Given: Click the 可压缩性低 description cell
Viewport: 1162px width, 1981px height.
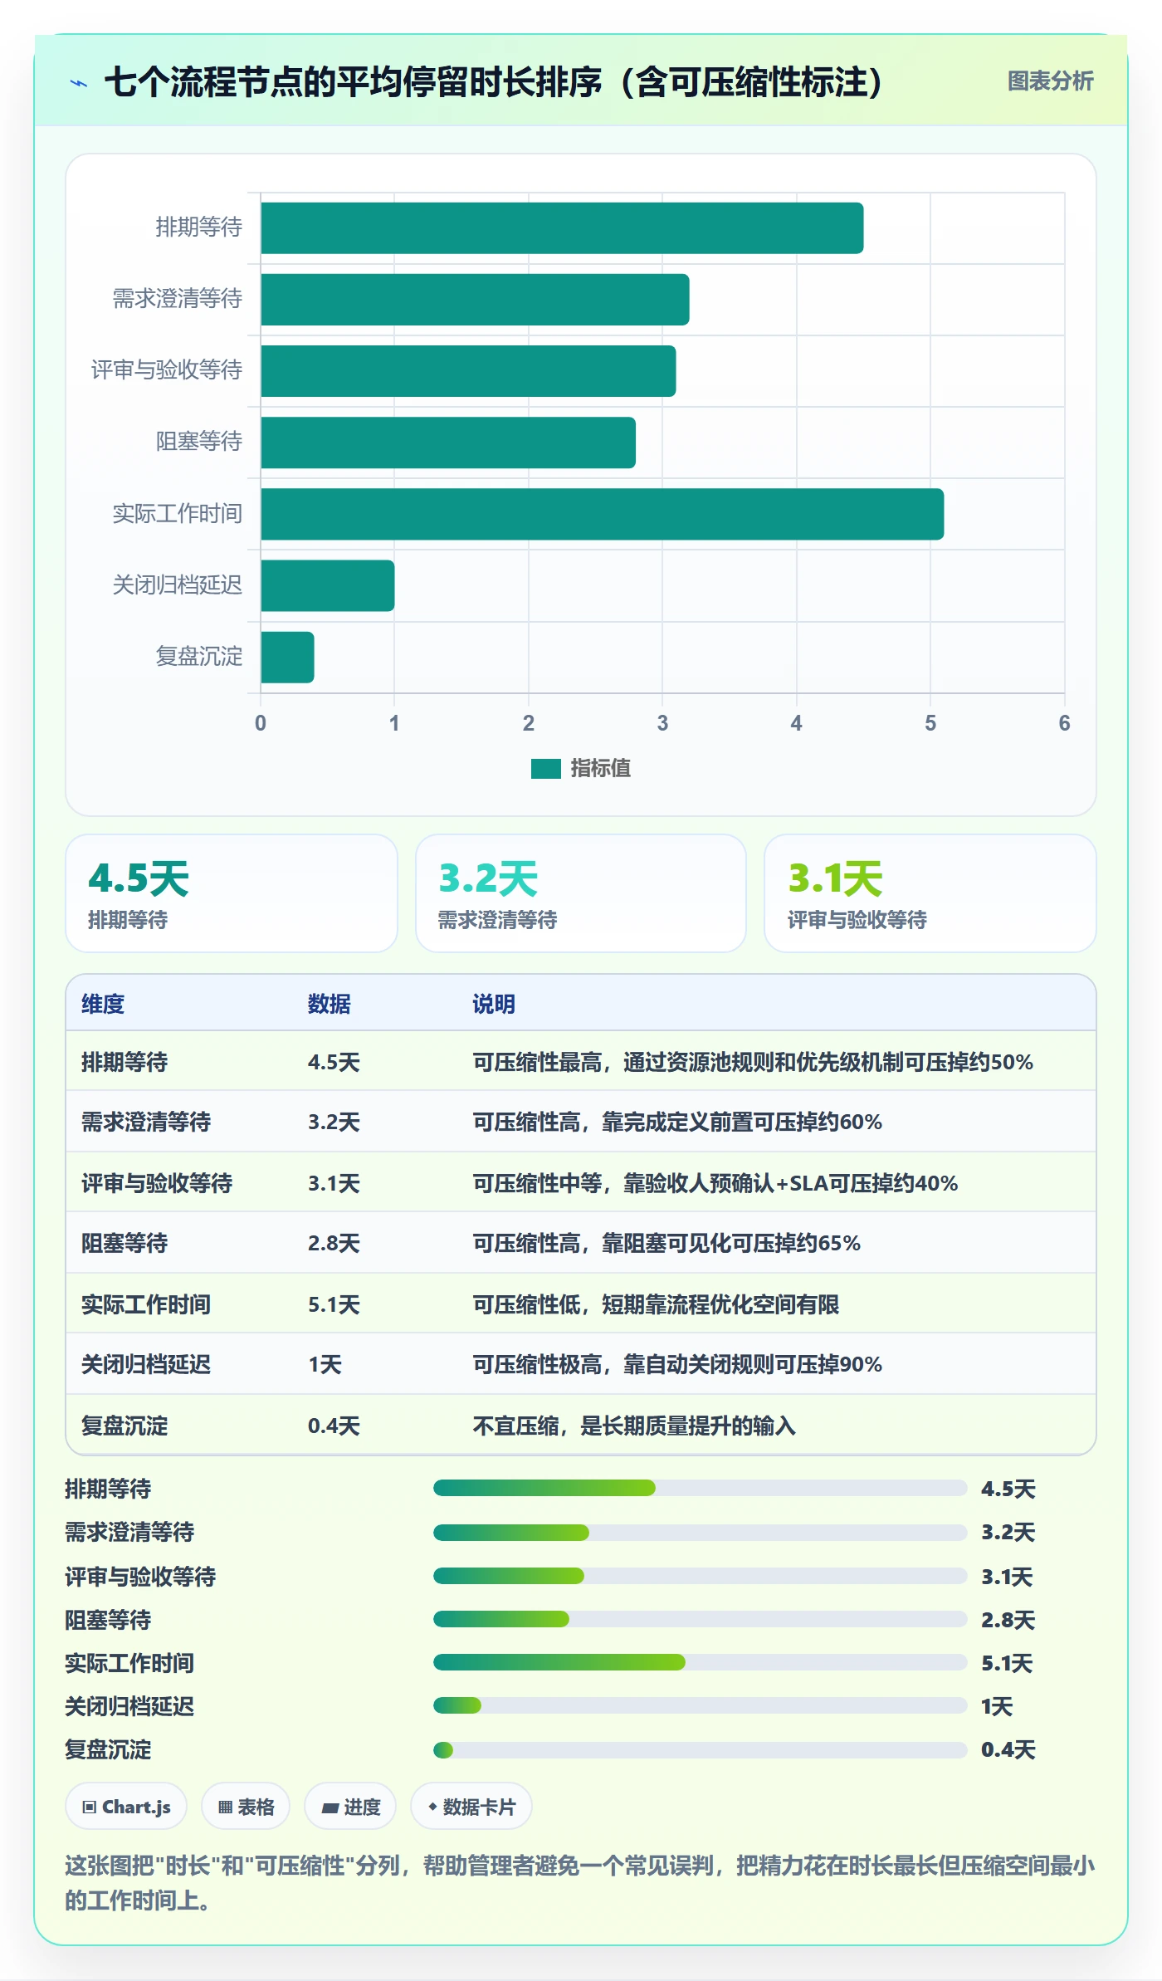Looking at the screenshot, I should tap(656, 1304).
